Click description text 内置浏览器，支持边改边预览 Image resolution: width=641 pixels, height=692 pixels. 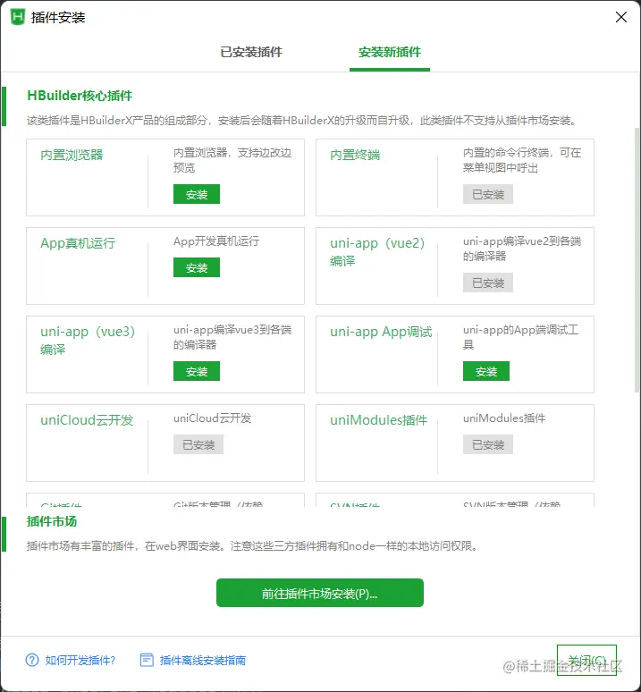[x=232, y=160]
